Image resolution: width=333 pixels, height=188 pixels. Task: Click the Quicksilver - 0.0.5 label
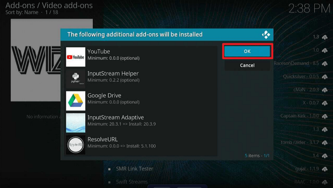(x=301, y=76)
